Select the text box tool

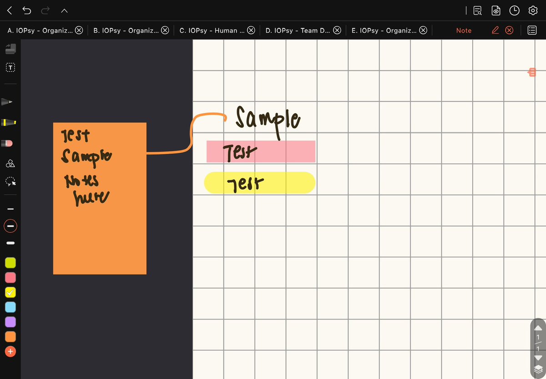point(10,67)
